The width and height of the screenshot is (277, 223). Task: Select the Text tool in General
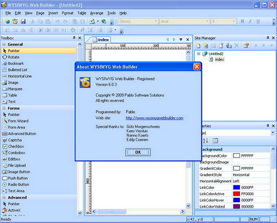tap(39, 102)
